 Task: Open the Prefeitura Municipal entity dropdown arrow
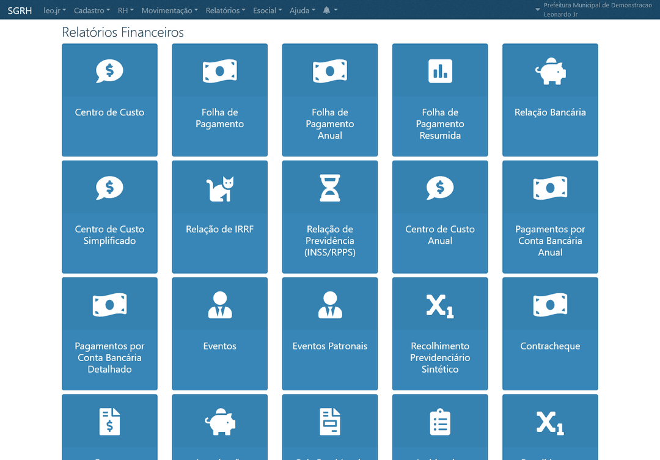point(538,9)
